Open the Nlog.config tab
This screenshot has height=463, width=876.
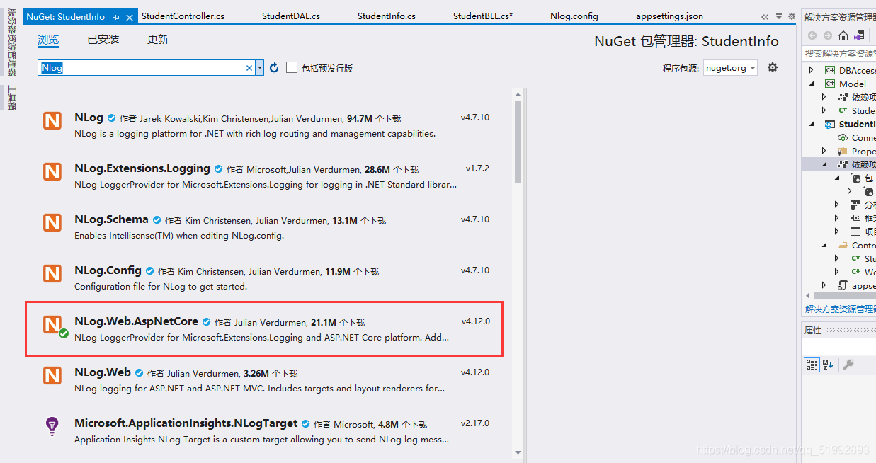click(x=574, y=16)
